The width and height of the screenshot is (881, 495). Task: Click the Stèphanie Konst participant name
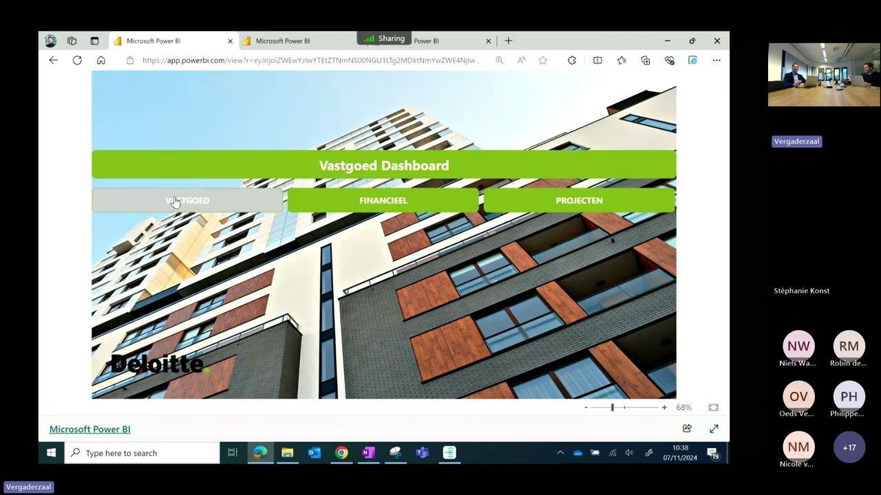click(802, 291)
